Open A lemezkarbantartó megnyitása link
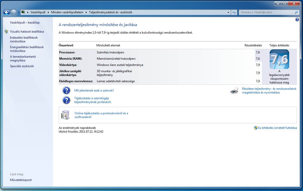The height and width of the screenshot is (191, 303). click(23, 58)
